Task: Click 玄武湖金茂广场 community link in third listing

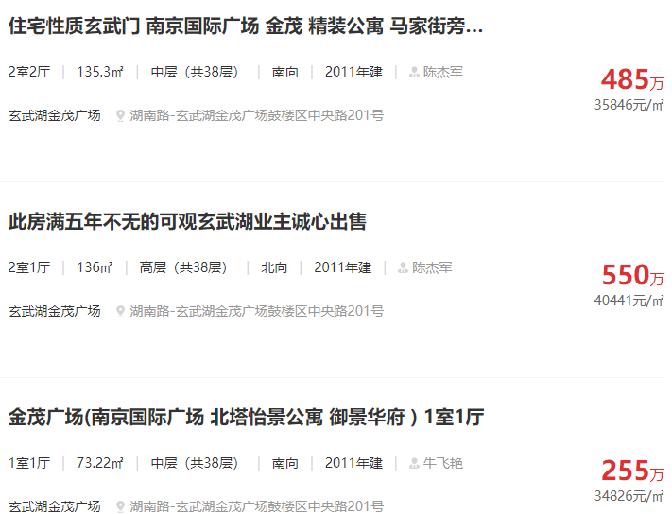Action: click(55, 506)
